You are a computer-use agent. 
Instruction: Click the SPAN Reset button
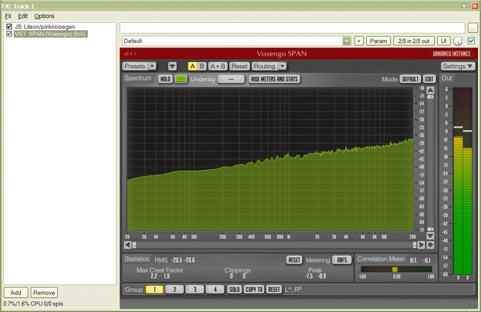point(239,66)
